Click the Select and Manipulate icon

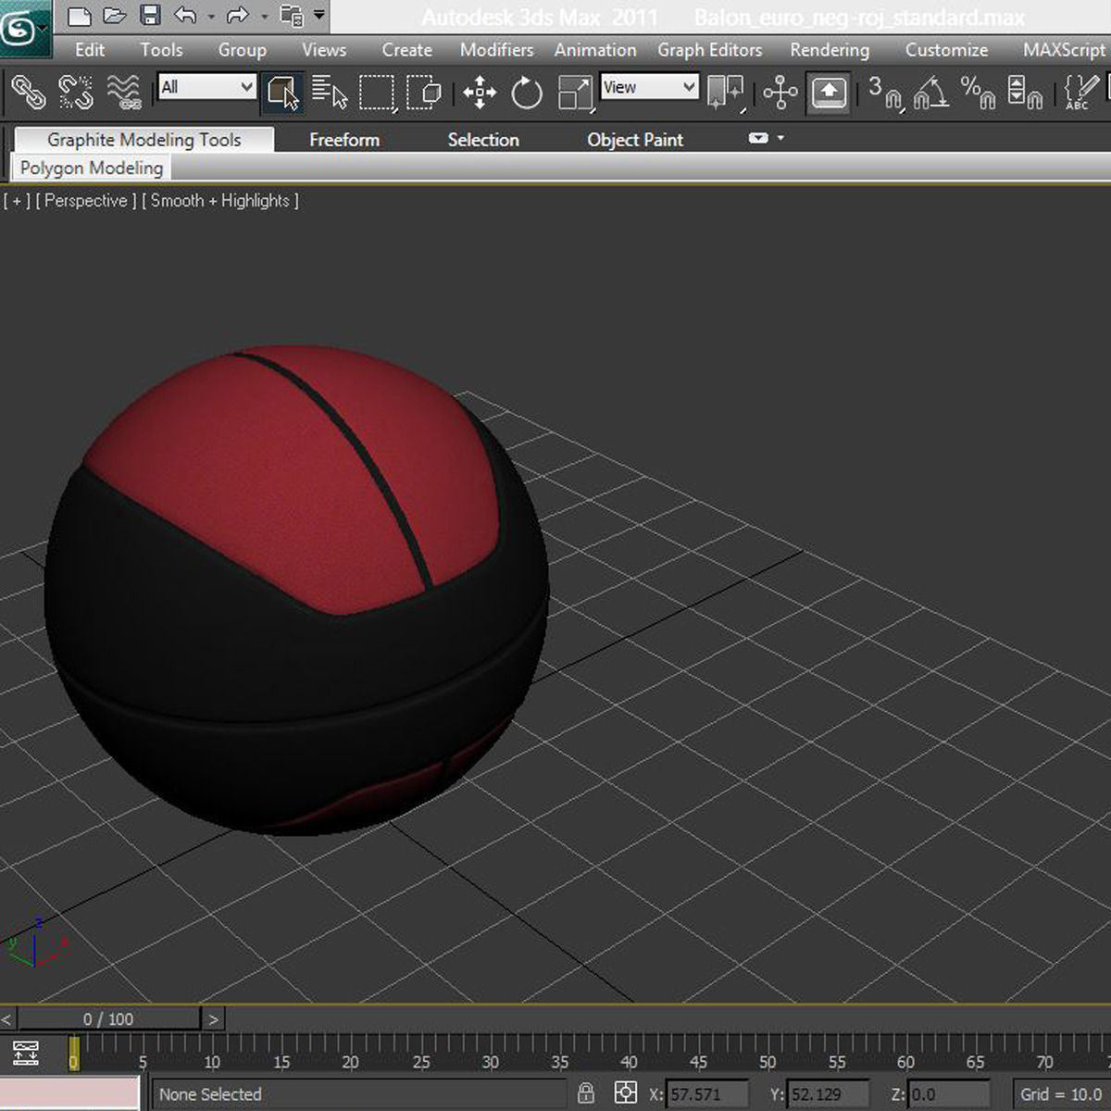point(780,93)
